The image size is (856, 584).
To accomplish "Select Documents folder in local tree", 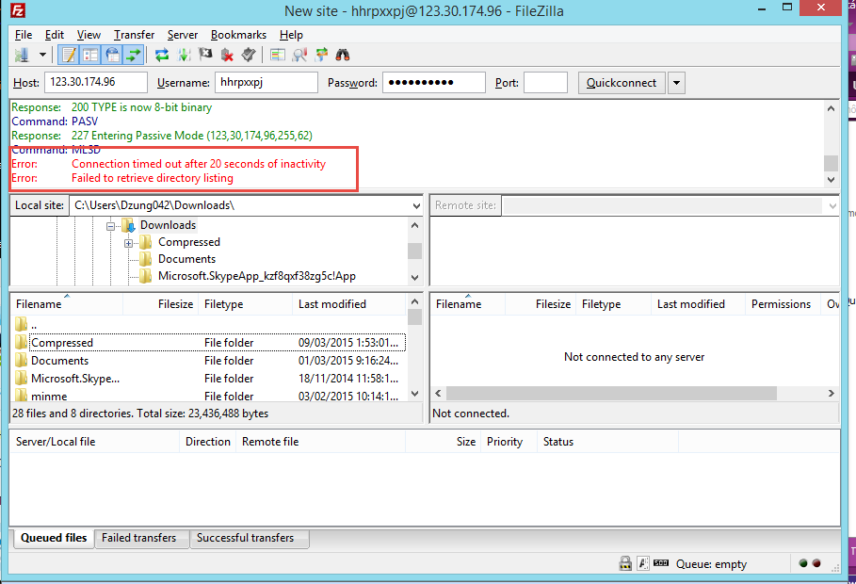I will tap(186, 259).
